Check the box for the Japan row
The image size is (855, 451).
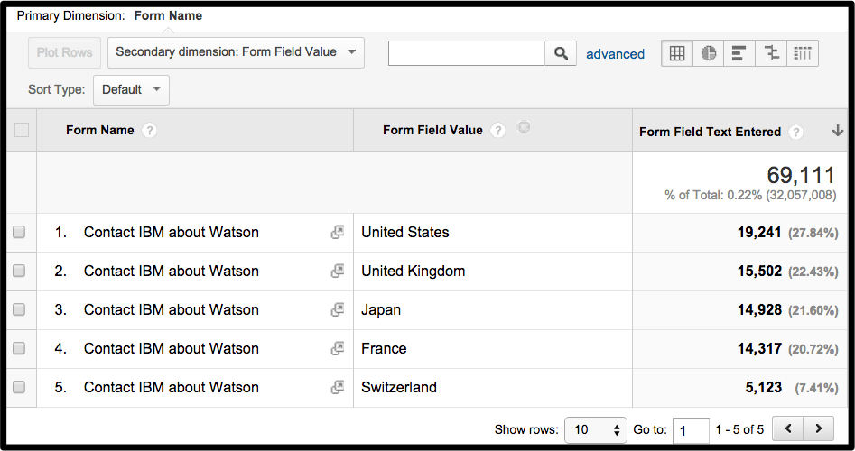point(19,309)
